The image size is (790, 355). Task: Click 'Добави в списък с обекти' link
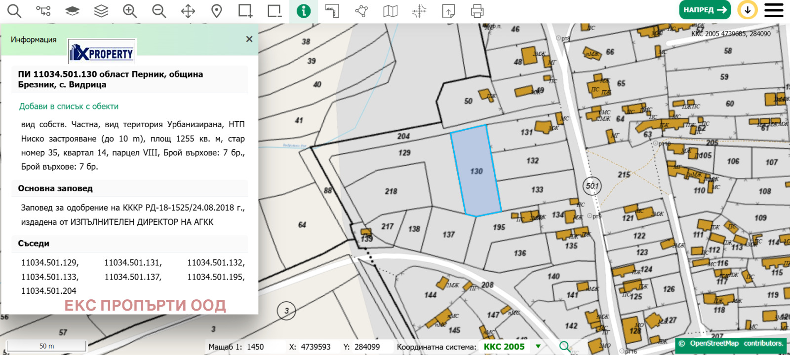[x=69, y=106]
